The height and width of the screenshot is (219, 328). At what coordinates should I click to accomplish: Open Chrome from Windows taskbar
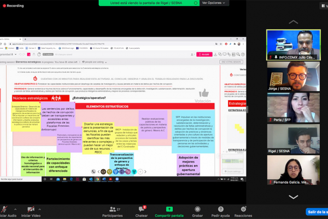pyautogui.click(x=97, y=179)
